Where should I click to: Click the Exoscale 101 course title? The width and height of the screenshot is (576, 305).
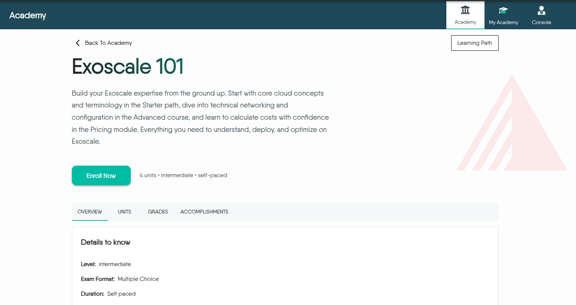tap(127, 67)
